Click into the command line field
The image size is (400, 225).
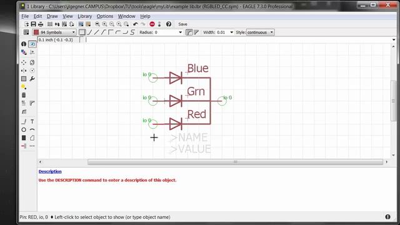237,40
